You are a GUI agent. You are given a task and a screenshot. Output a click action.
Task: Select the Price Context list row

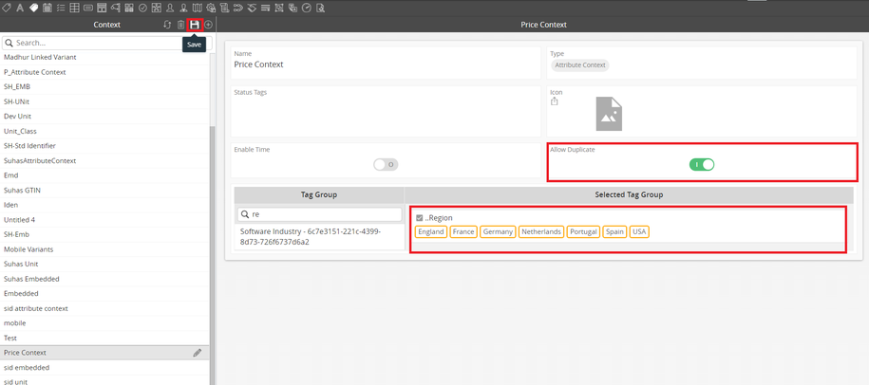(104, 353)
